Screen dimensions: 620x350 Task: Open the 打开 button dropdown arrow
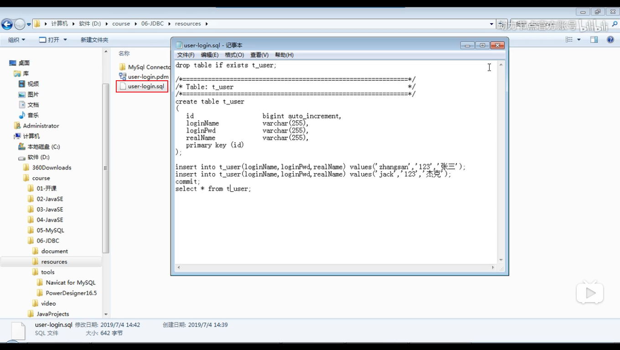click(65, 40)
